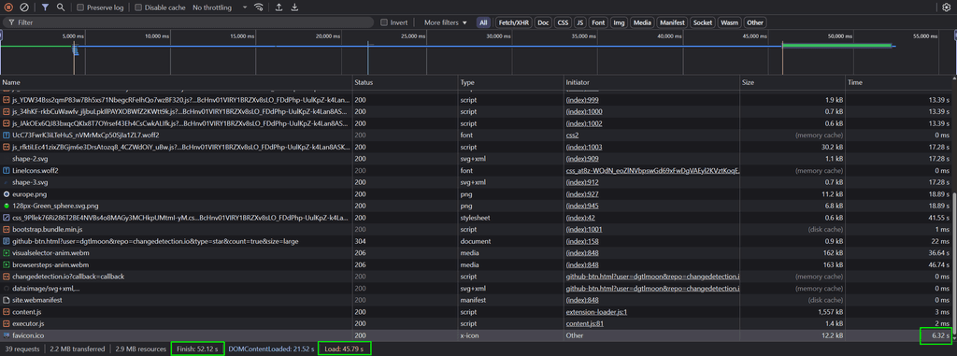Check the Invert filter checkbox
This screenshot has height=356, width=957.
(384, 22)
